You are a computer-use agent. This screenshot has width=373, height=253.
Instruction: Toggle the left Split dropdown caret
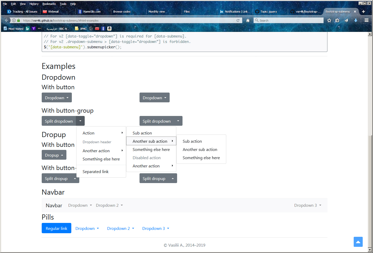pos(80,121)
